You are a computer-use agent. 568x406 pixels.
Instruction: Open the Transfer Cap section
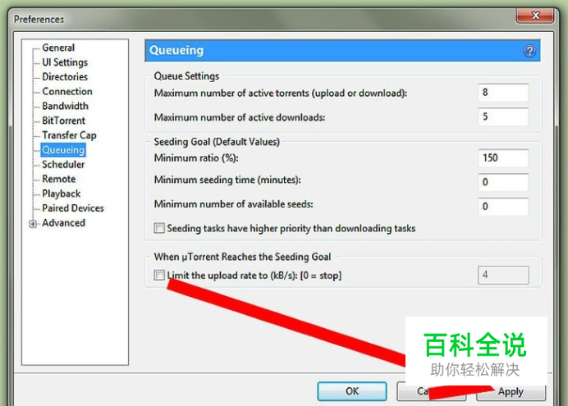tap(69, 135)
